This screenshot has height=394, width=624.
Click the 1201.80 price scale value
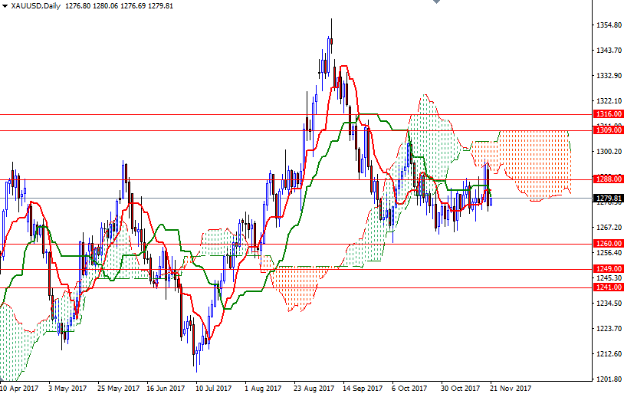coord(609,379)
